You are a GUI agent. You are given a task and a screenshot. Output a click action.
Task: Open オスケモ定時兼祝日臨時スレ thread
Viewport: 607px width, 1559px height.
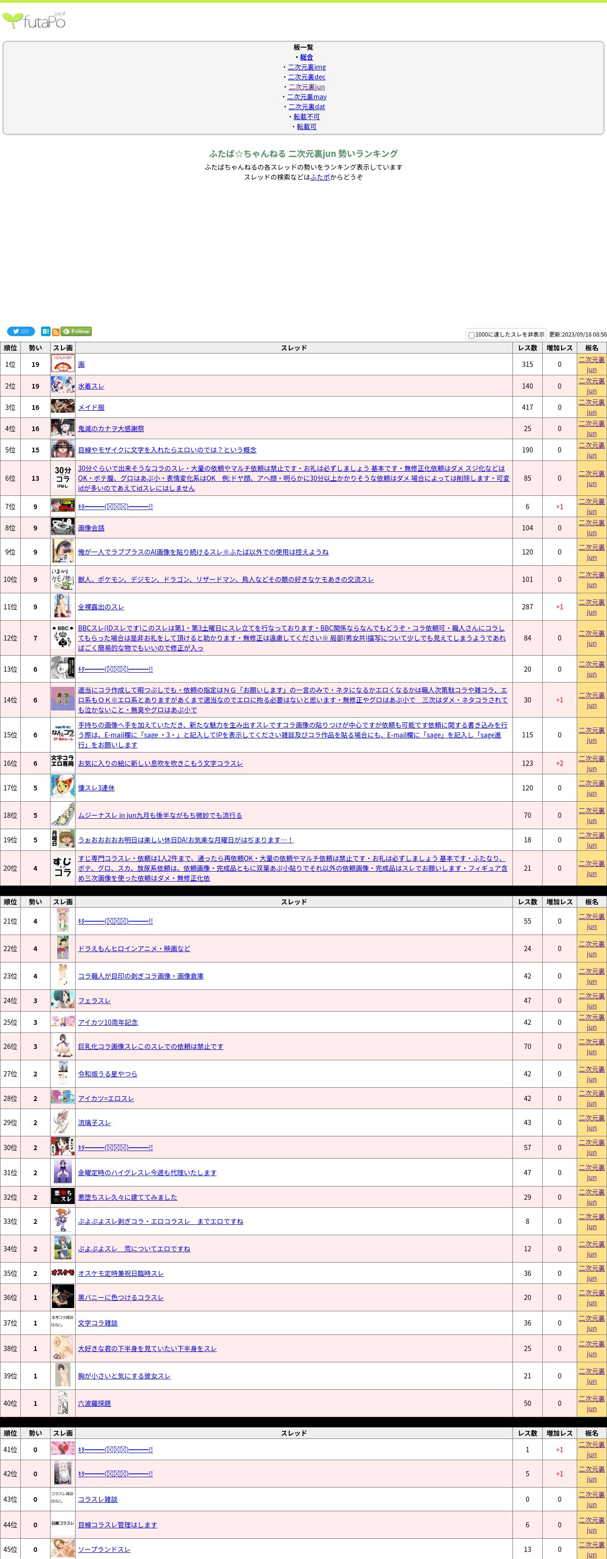(x=121, y=1273)
